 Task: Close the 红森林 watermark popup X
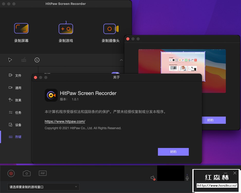(x=235, y=173)
